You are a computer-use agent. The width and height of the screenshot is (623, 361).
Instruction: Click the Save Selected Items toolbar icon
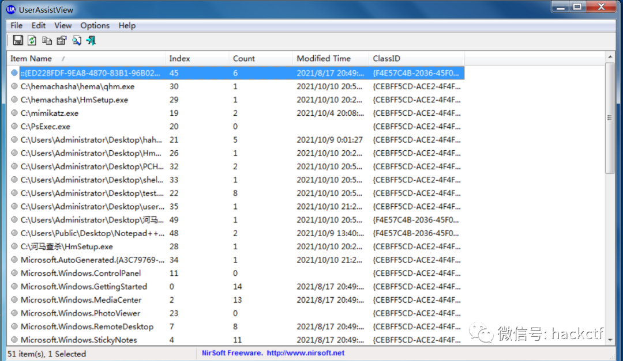click(17, 40)
